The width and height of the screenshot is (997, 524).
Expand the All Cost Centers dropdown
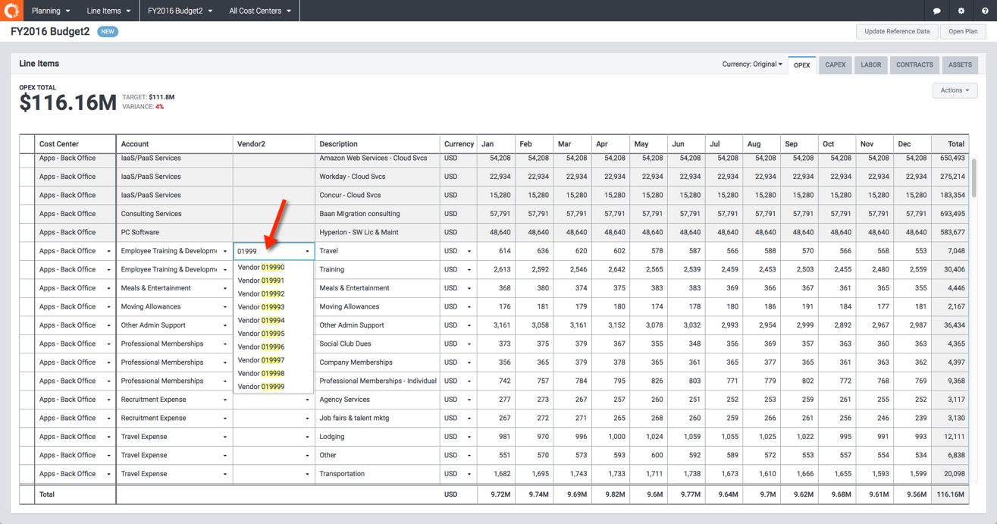260,11
